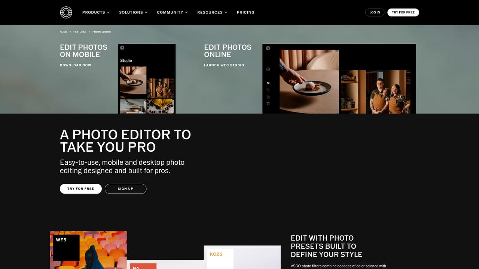Click the Edit Photos On Mobile heading
Viewport: 479px width, 269px height.
point(83,51)
